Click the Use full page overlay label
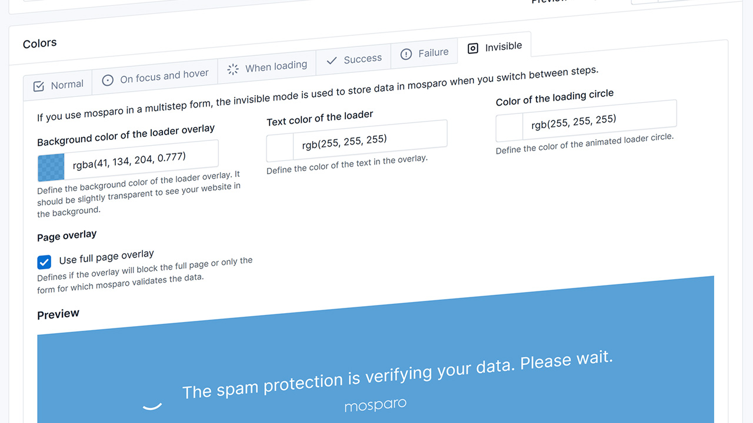This screenshot has width=753, height=423. pos(106,257)
